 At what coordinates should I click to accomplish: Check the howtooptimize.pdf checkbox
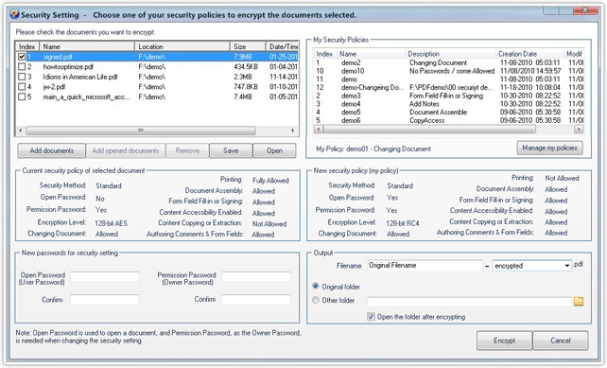pos(22,66)
